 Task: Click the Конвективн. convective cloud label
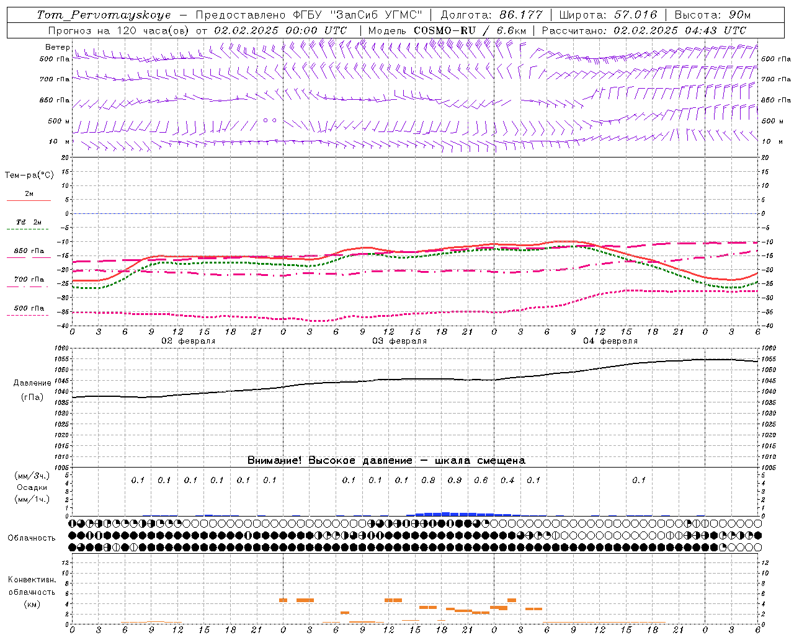click(32, 580)
